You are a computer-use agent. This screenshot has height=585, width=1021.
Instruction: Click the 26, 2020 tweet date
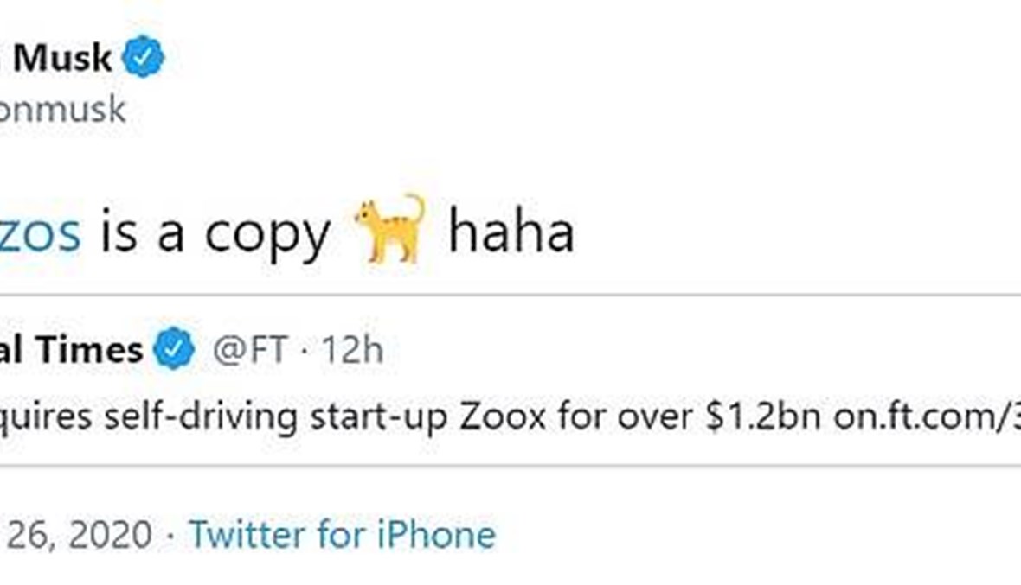pos(76,534)
